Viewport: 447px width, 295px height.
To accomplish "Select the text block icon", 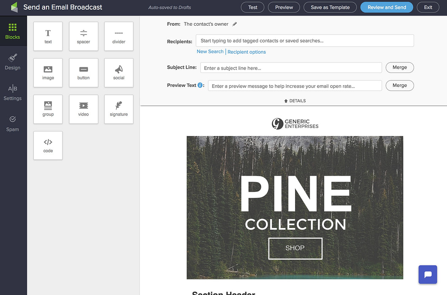I will click(48, 36).
